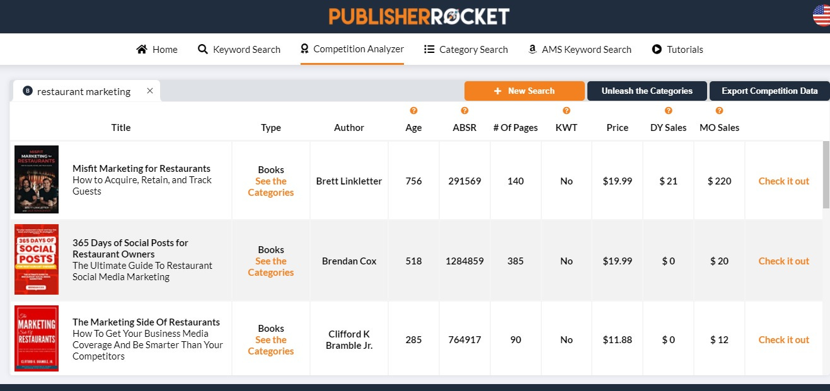
Task: Click the Keyword Search magnifier icon
Action: [203, 49]
